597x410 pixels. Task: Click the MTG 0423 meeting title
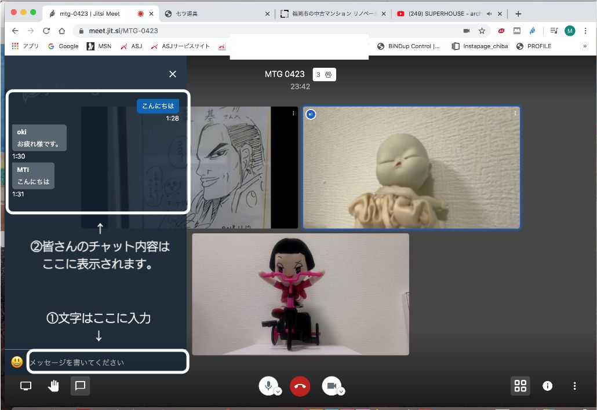285,74
